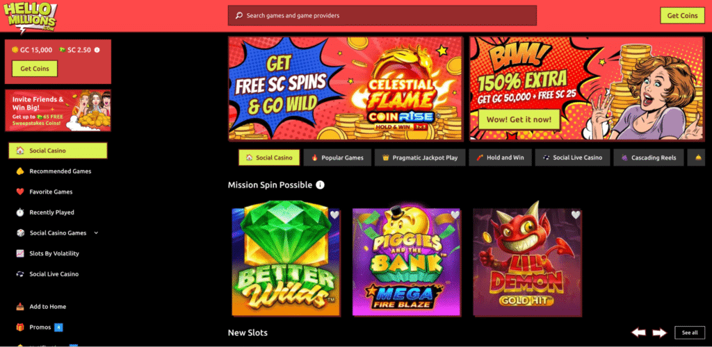This screenshot has width=712, height=347.
Task: Favorite Better Wilds with the heart
Action: point(334,214)
